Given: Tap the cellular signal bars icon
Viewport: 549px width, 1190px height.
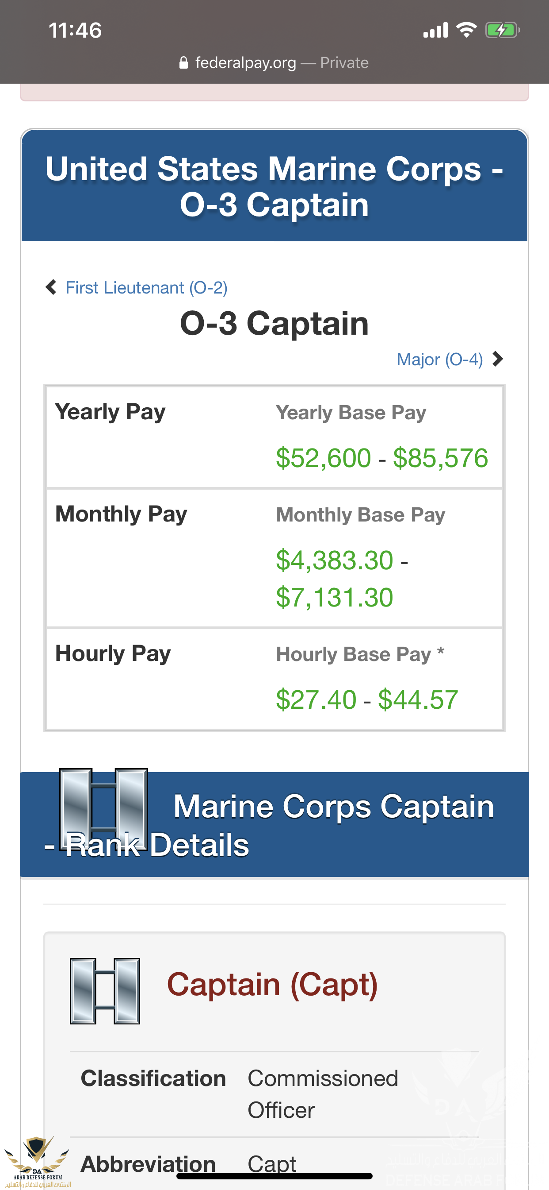Looking at the screenshot, I should [x=435, y=30].
